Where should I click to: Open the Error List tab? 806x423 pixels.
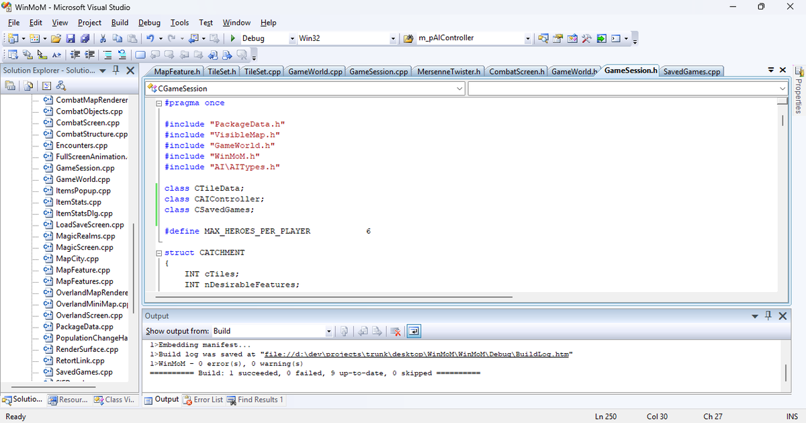pyautogui.click(x=203, y=399)
